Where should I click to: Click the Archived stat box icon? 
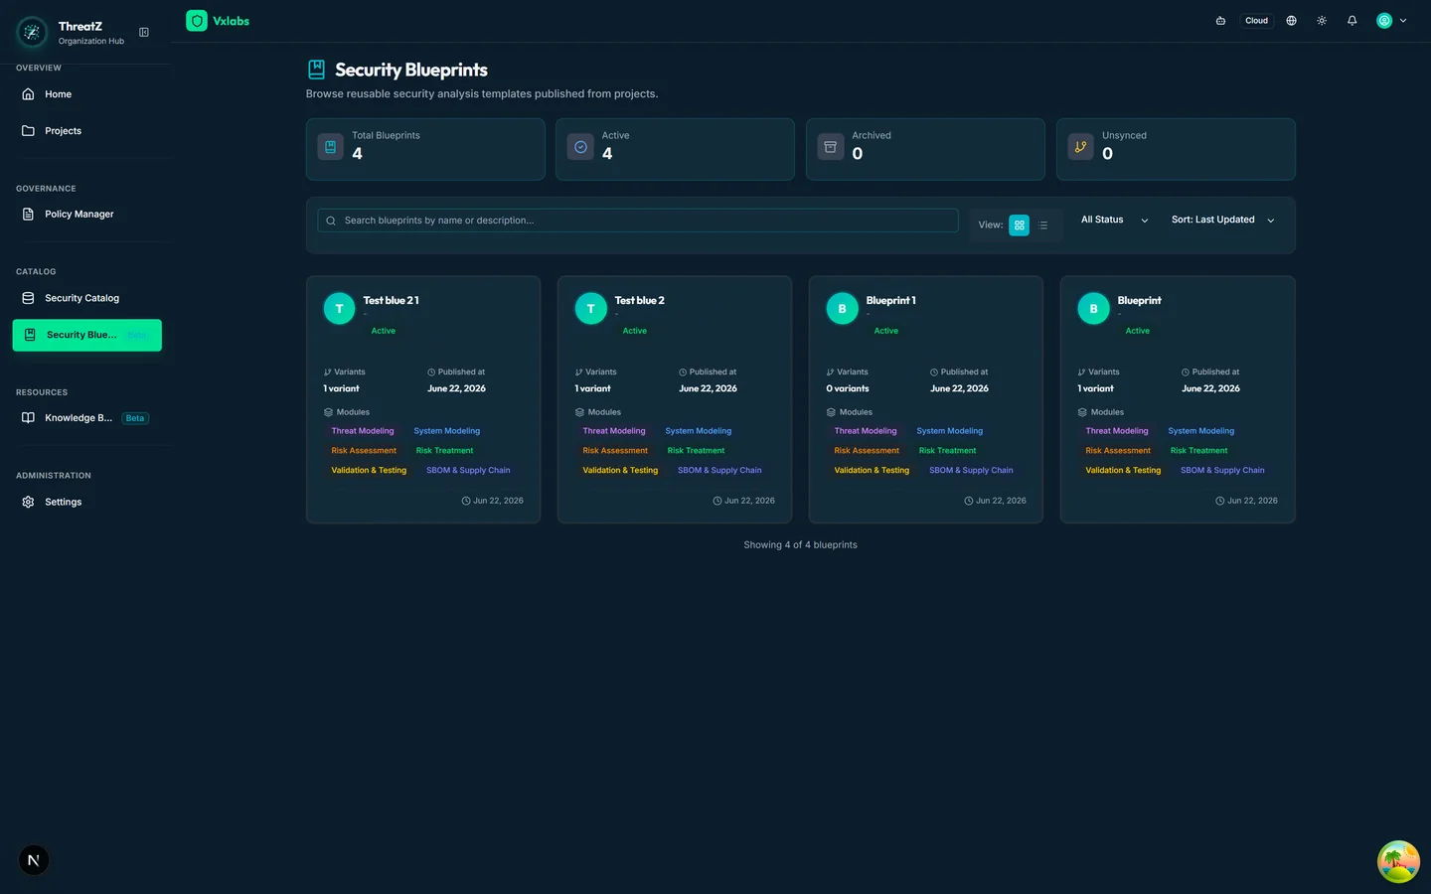(831, 147)
